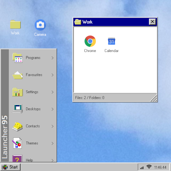
Task: Open the Camera desktop icon
Action: click(40, 25)
